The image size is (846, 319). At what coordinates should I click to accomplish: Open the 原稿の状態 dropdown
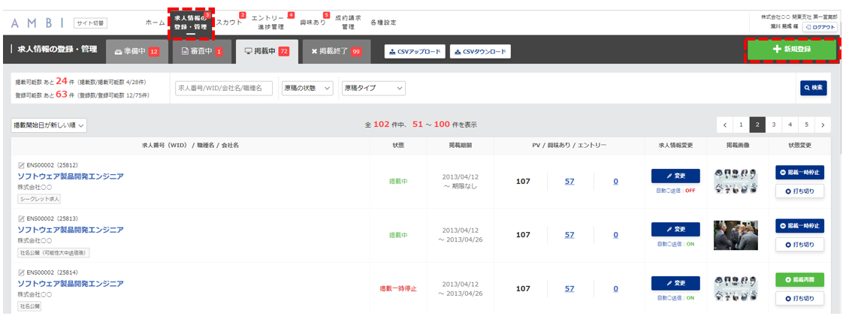(307, 88)
